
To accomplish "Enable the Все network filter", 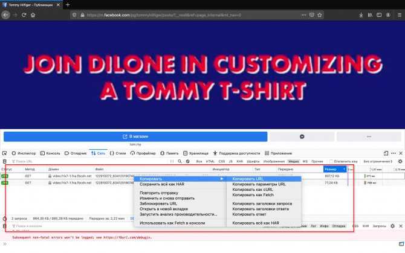I will pos(199,161).
